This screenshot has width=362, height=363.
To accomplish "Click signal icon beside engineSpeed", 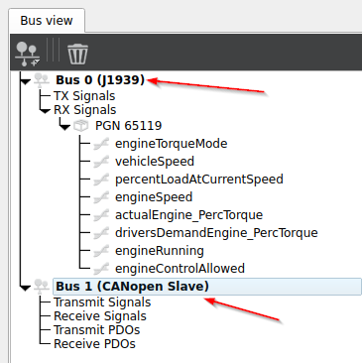I will tap(101, 197).
